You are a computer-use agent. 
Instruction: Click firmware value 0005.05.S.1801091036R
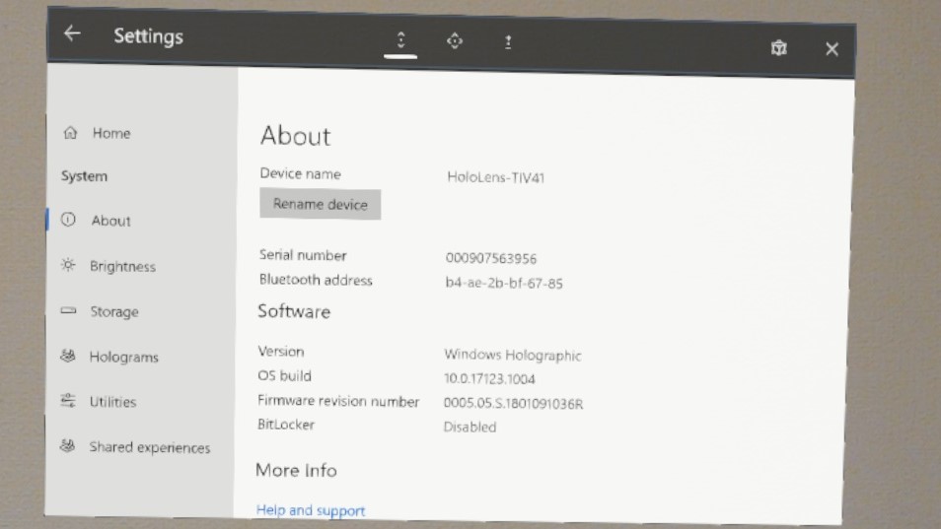pyautogui.click(x=513, y=403)
